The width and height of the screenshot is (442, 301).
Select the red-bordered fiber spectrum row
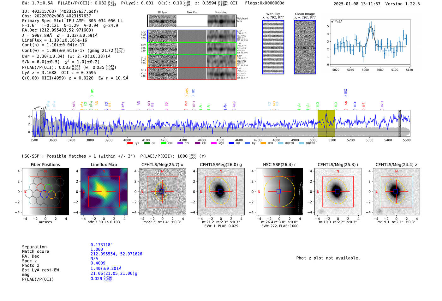pyautogui.click(x=192, y=73)
